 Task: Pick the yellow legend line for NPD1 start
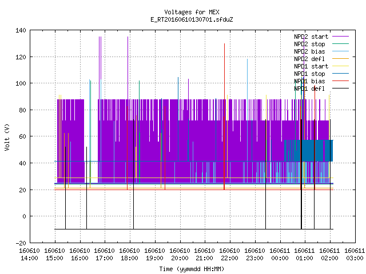point(340,66)
